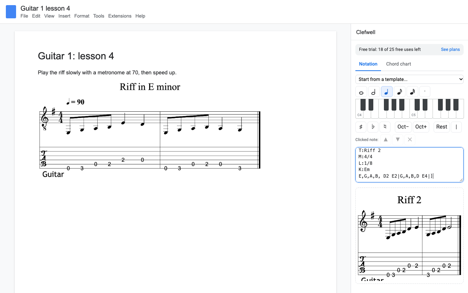Select the quarter note duration
This screenshot has width=468, height=293.
coord(386,92)
